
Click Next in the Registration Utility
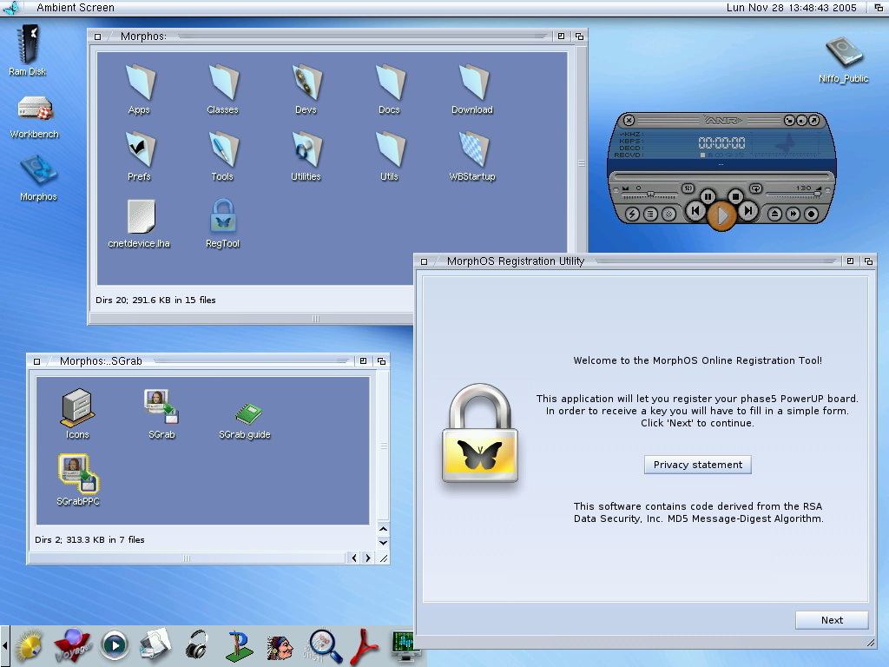tap(831, 620)
